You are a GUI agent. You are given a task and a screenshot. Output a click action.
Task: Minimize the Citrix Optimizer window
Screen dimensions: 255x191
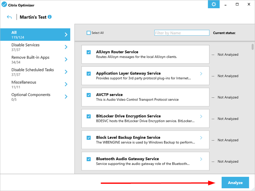225,4
